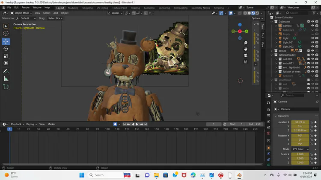
Task: Select the Measure tool
Action: pos(6,78)
